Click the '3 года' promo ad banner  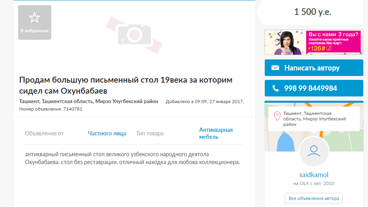313,42
